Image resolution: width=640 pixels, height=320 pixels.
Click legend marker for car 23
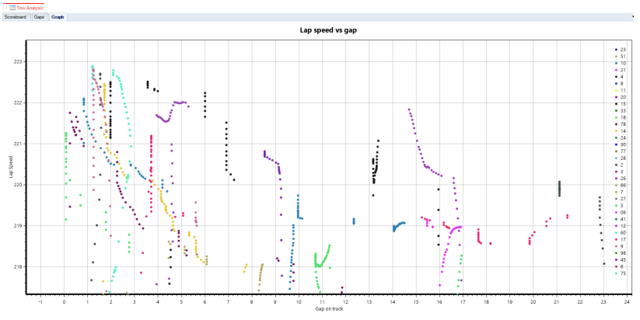[x=617, y=50]
